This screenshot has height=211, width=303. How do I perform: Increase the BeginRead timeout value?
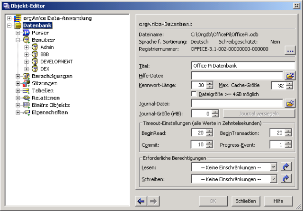point(209,131)
